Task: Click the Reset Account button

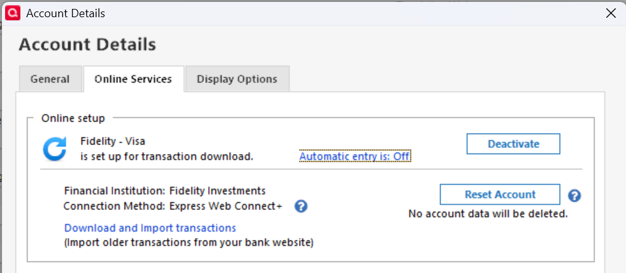Action: tap(500, 195)
